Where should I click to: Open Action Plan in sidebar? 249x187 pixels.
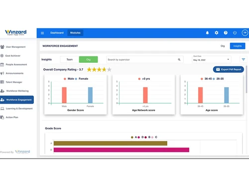[12, 117]
